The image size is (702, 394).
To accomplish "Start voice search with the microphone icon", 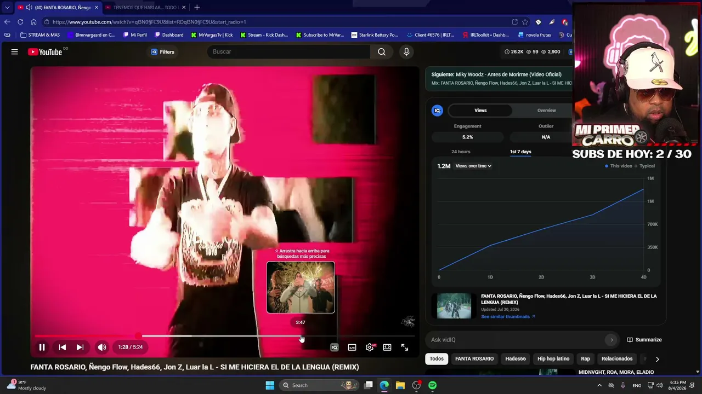I will point(406,51).
